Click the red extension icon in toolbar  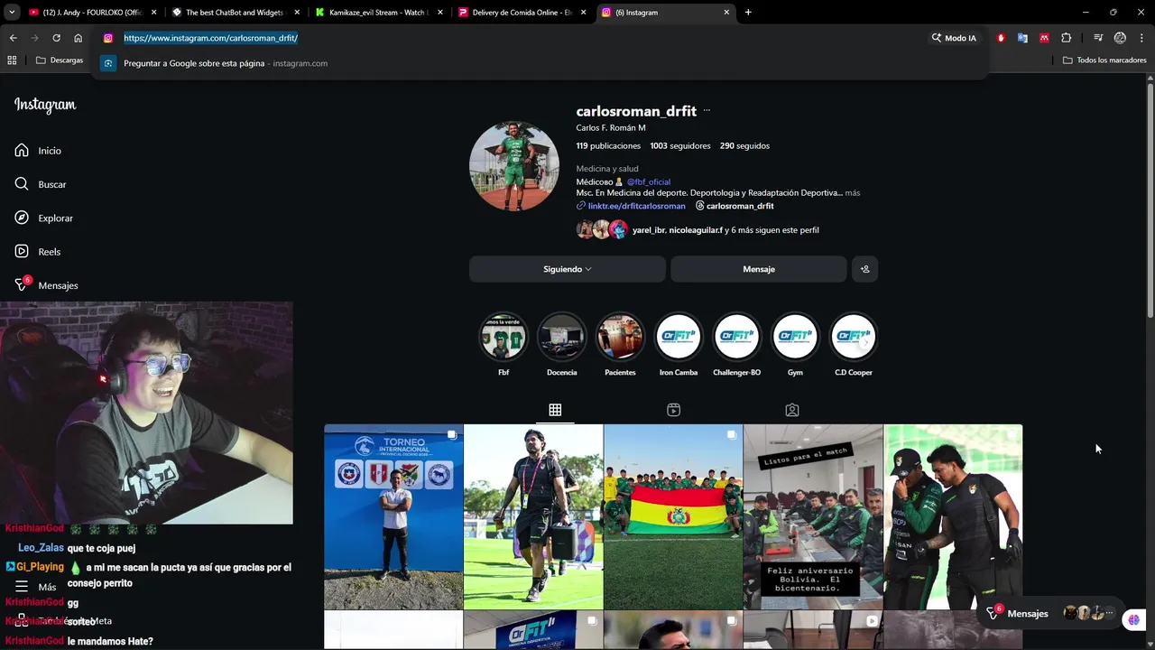coord(1001,38)
